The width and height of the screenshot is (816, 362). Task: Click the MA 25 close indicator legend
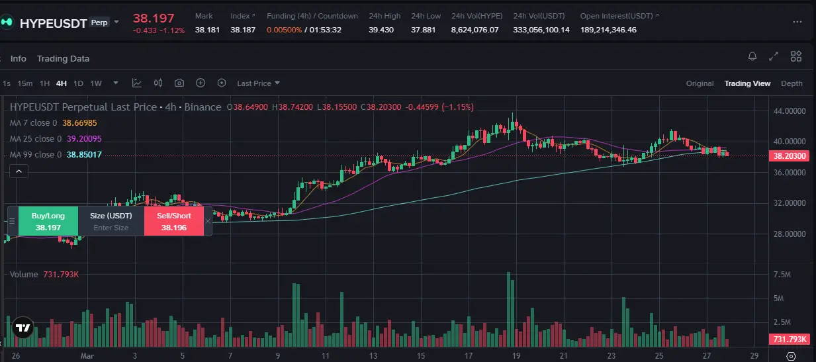56,139
